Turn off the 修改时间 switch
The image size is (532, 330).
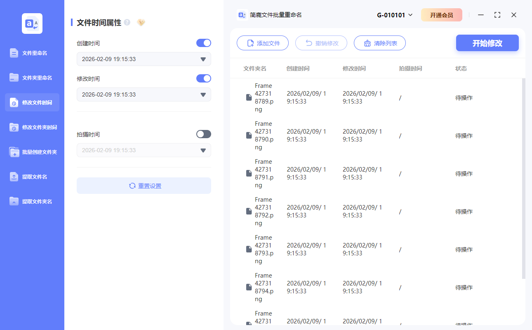click(x=203, y=78)
